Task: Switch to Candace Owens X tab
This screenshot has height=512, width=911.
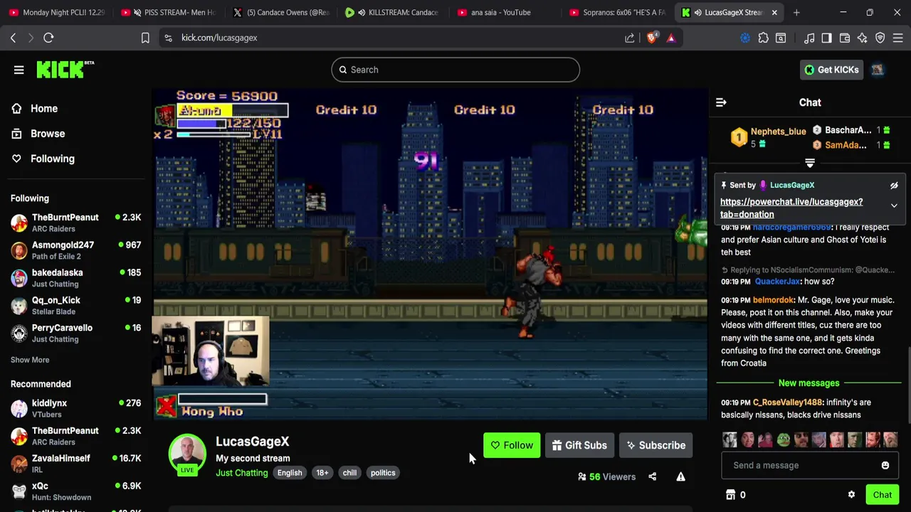Action: (281, 12)
